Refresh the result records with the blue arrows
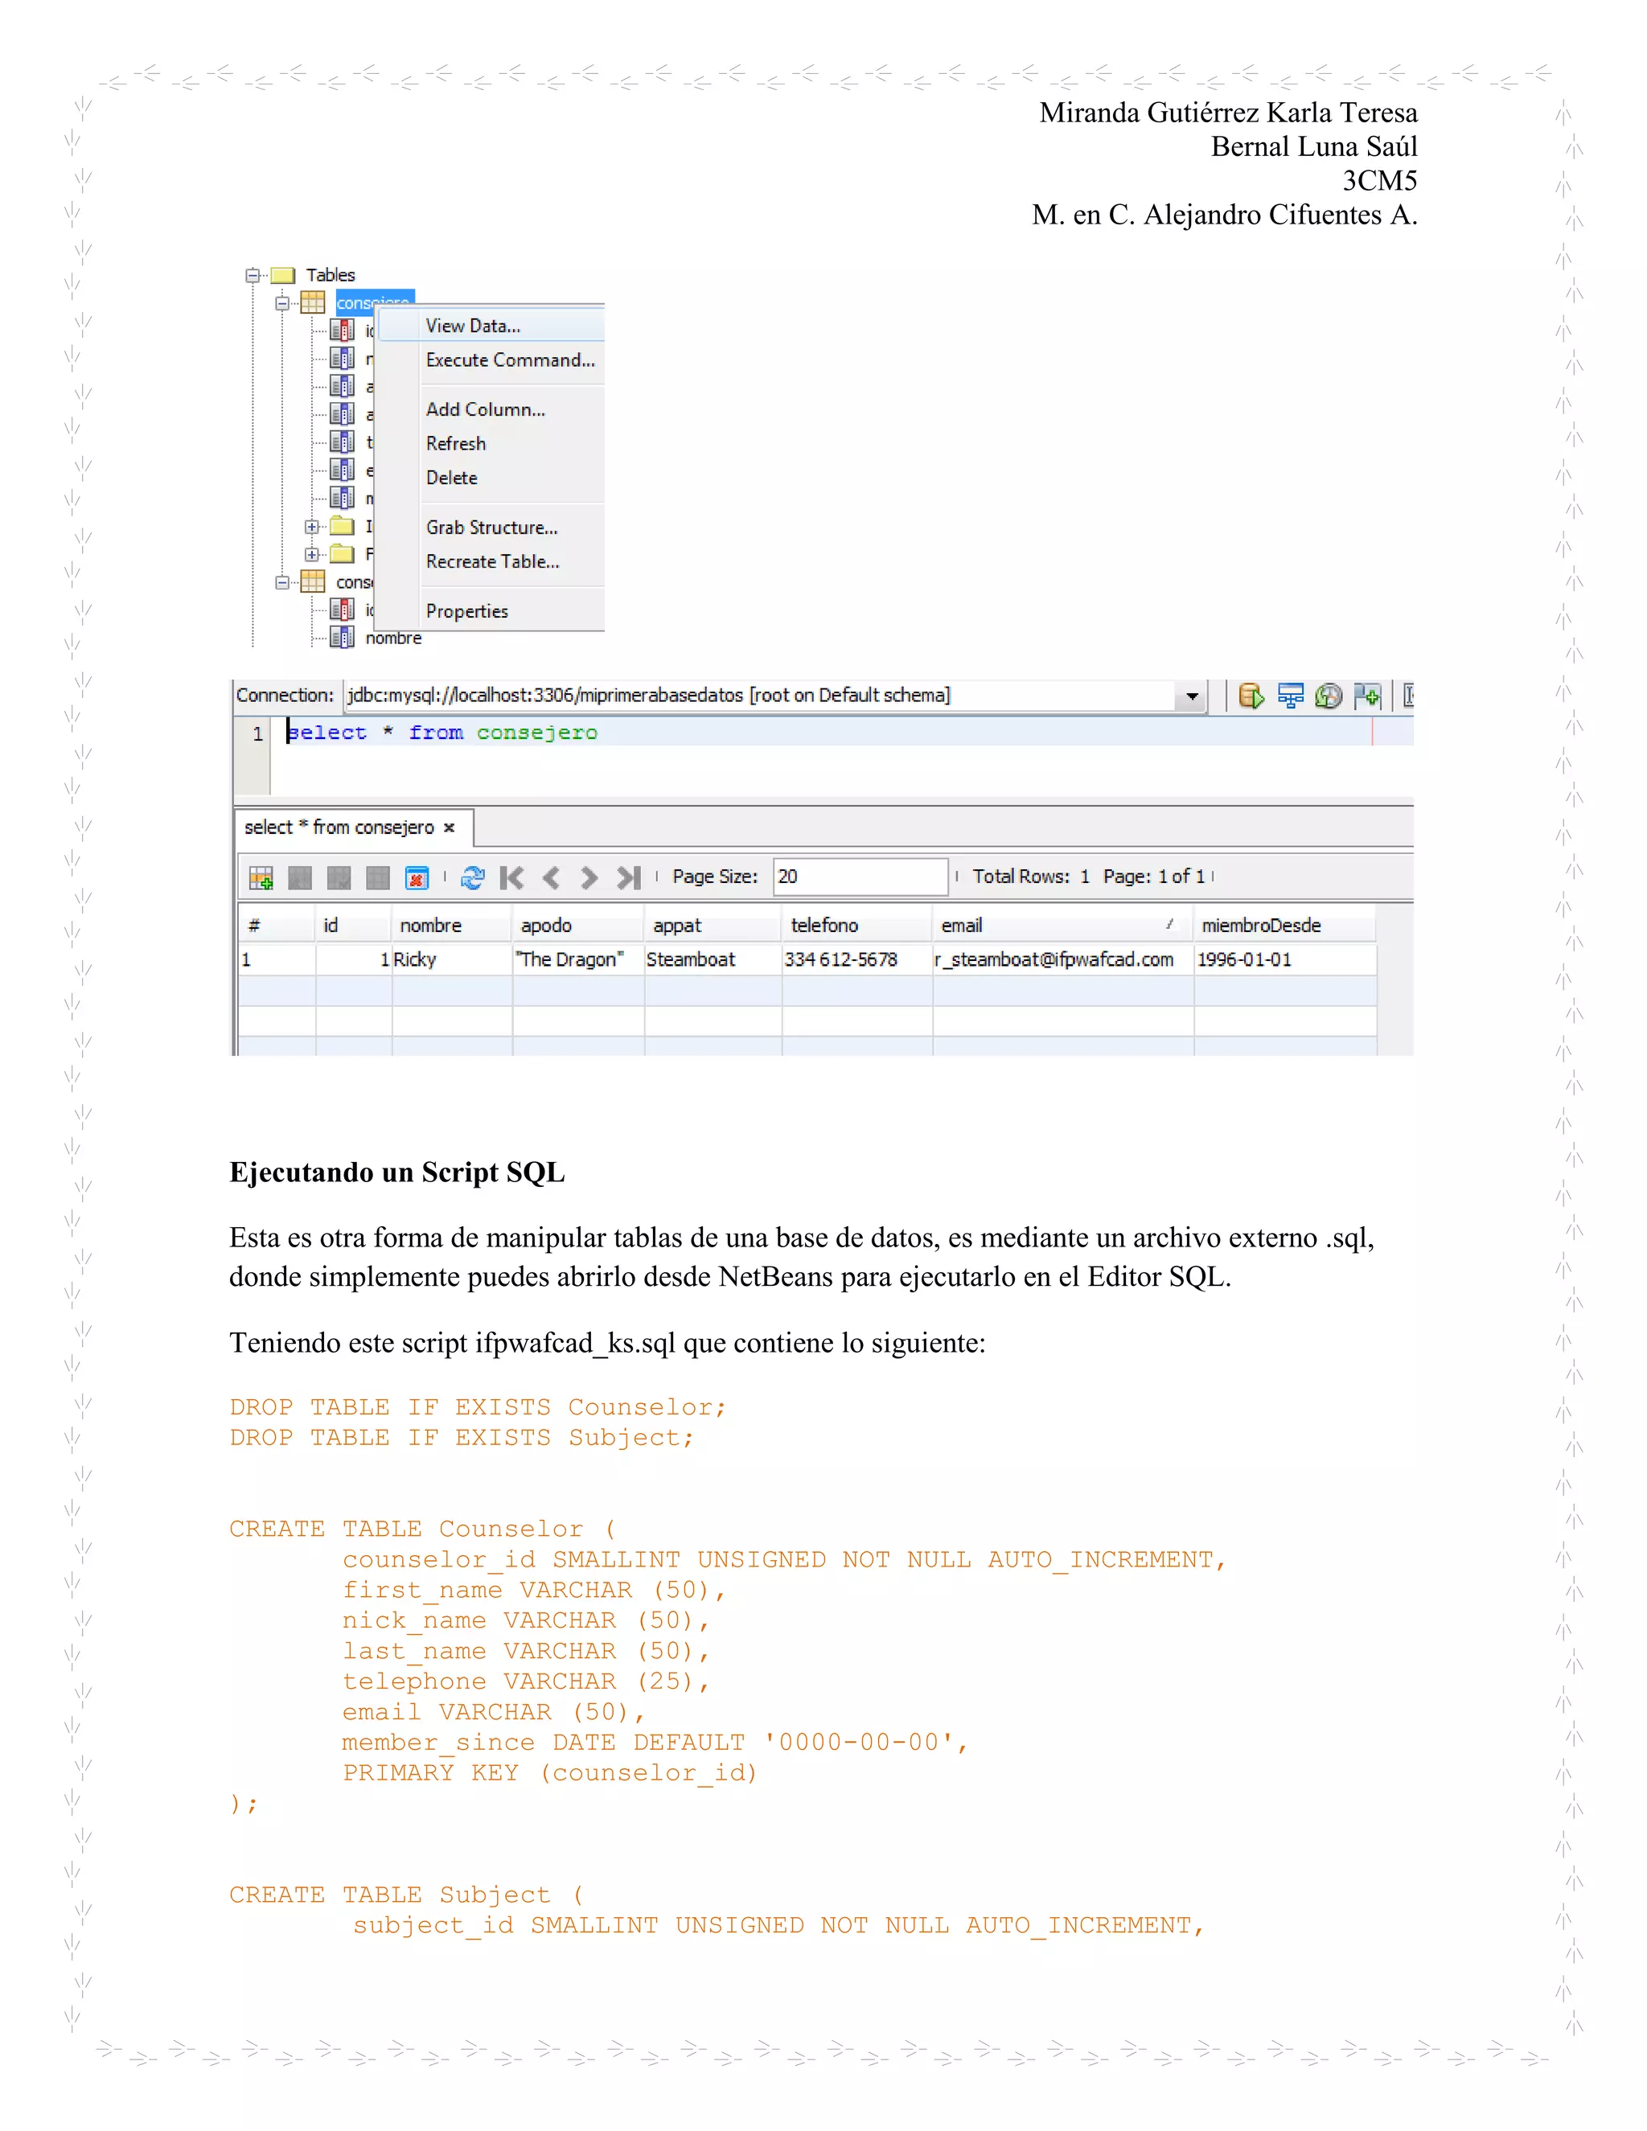The width and height of the screenshot is (1647, 2131). 472,878
